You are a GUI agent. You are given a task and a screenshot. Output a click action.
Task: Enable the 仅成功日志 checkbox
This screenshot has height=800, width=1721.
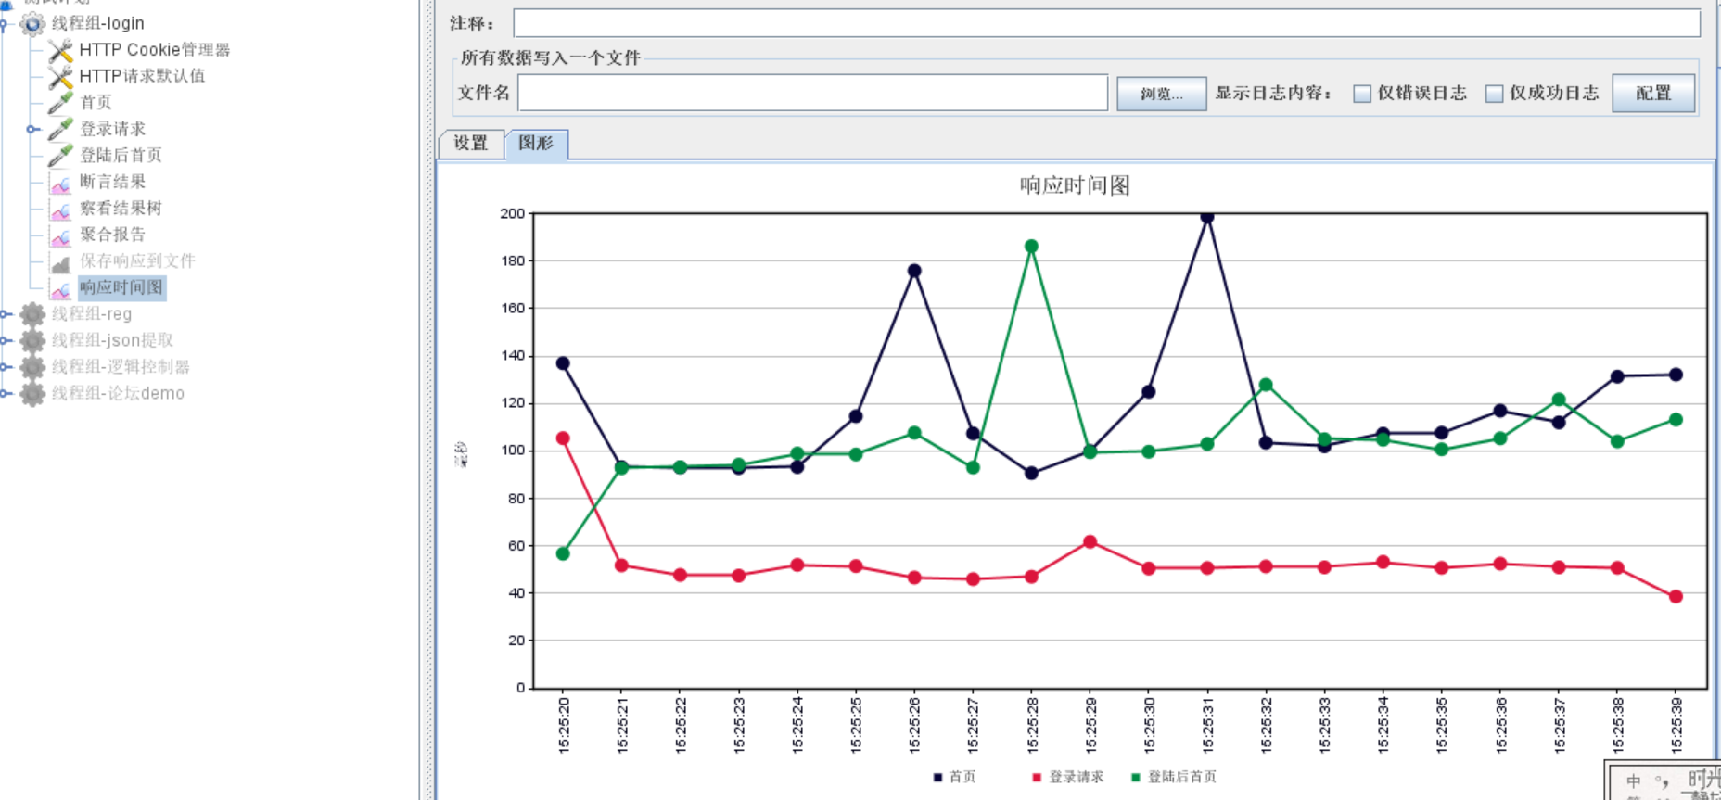[1494, 94]
